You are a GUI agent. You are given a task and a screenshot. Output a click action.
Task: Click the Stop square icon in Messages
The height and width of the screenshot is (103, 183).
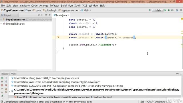click(2, 82)
